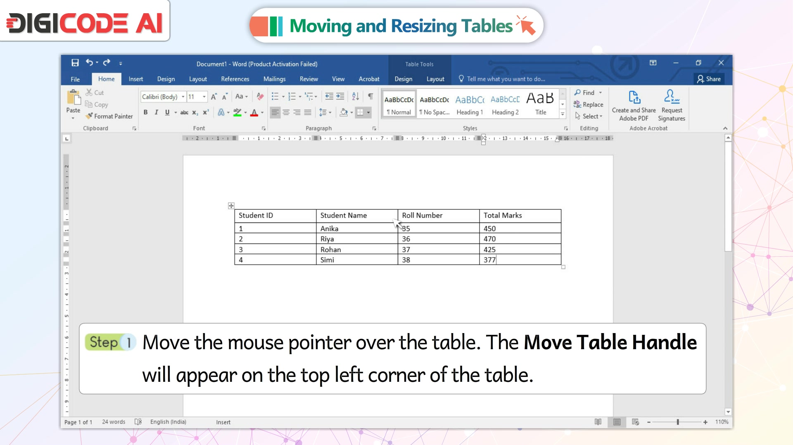This screenshot has height=445, width=793.
Task: Click the Share button
Action: click(709, 79)
